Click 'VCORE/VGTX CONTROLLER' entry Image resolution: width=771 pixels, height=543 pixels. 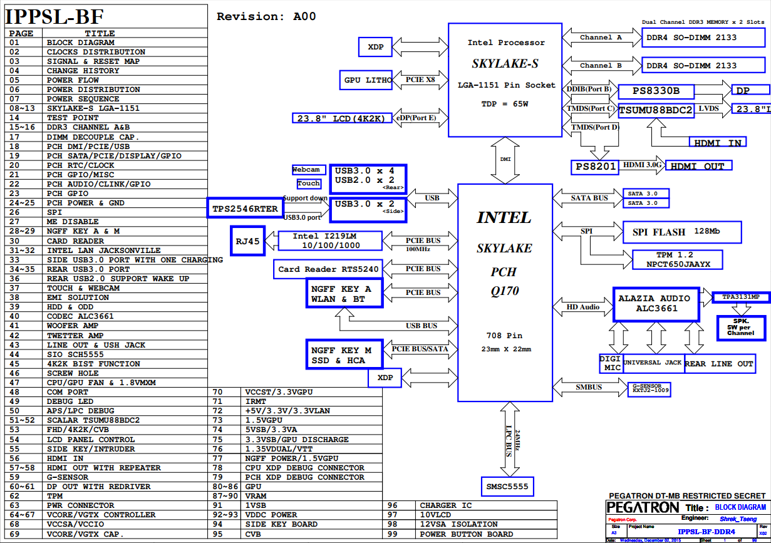[106, 515]
